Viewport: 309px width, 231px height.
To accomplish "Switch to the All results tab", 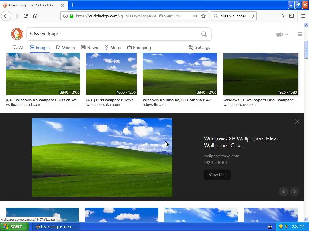I will pos(18,48).
